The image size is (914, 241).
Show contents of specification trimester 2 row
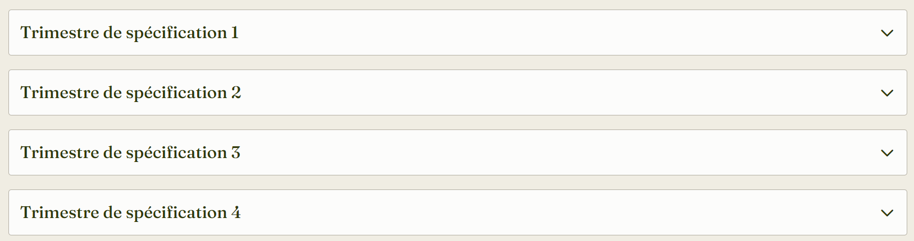pos(458,92)
